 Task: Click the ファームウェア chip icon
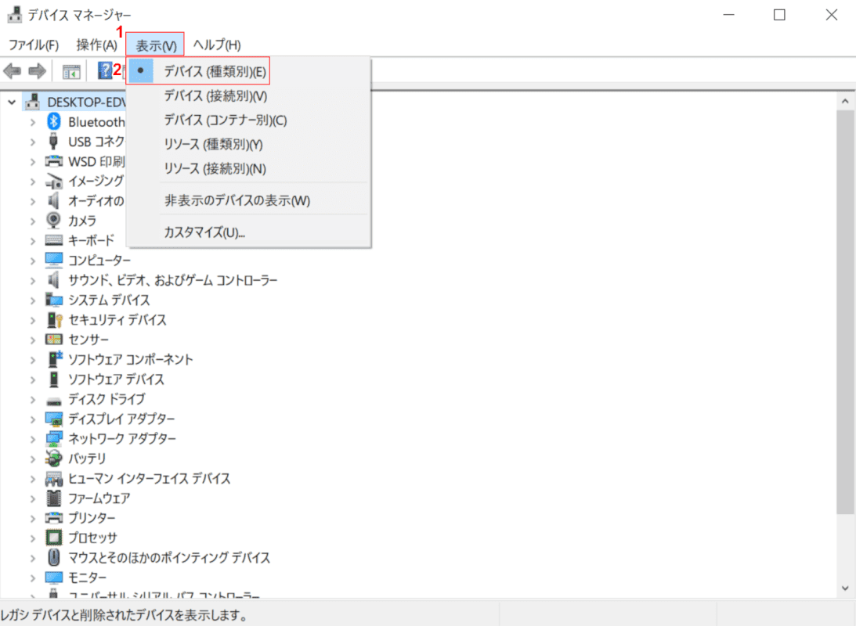click(53, 498)
